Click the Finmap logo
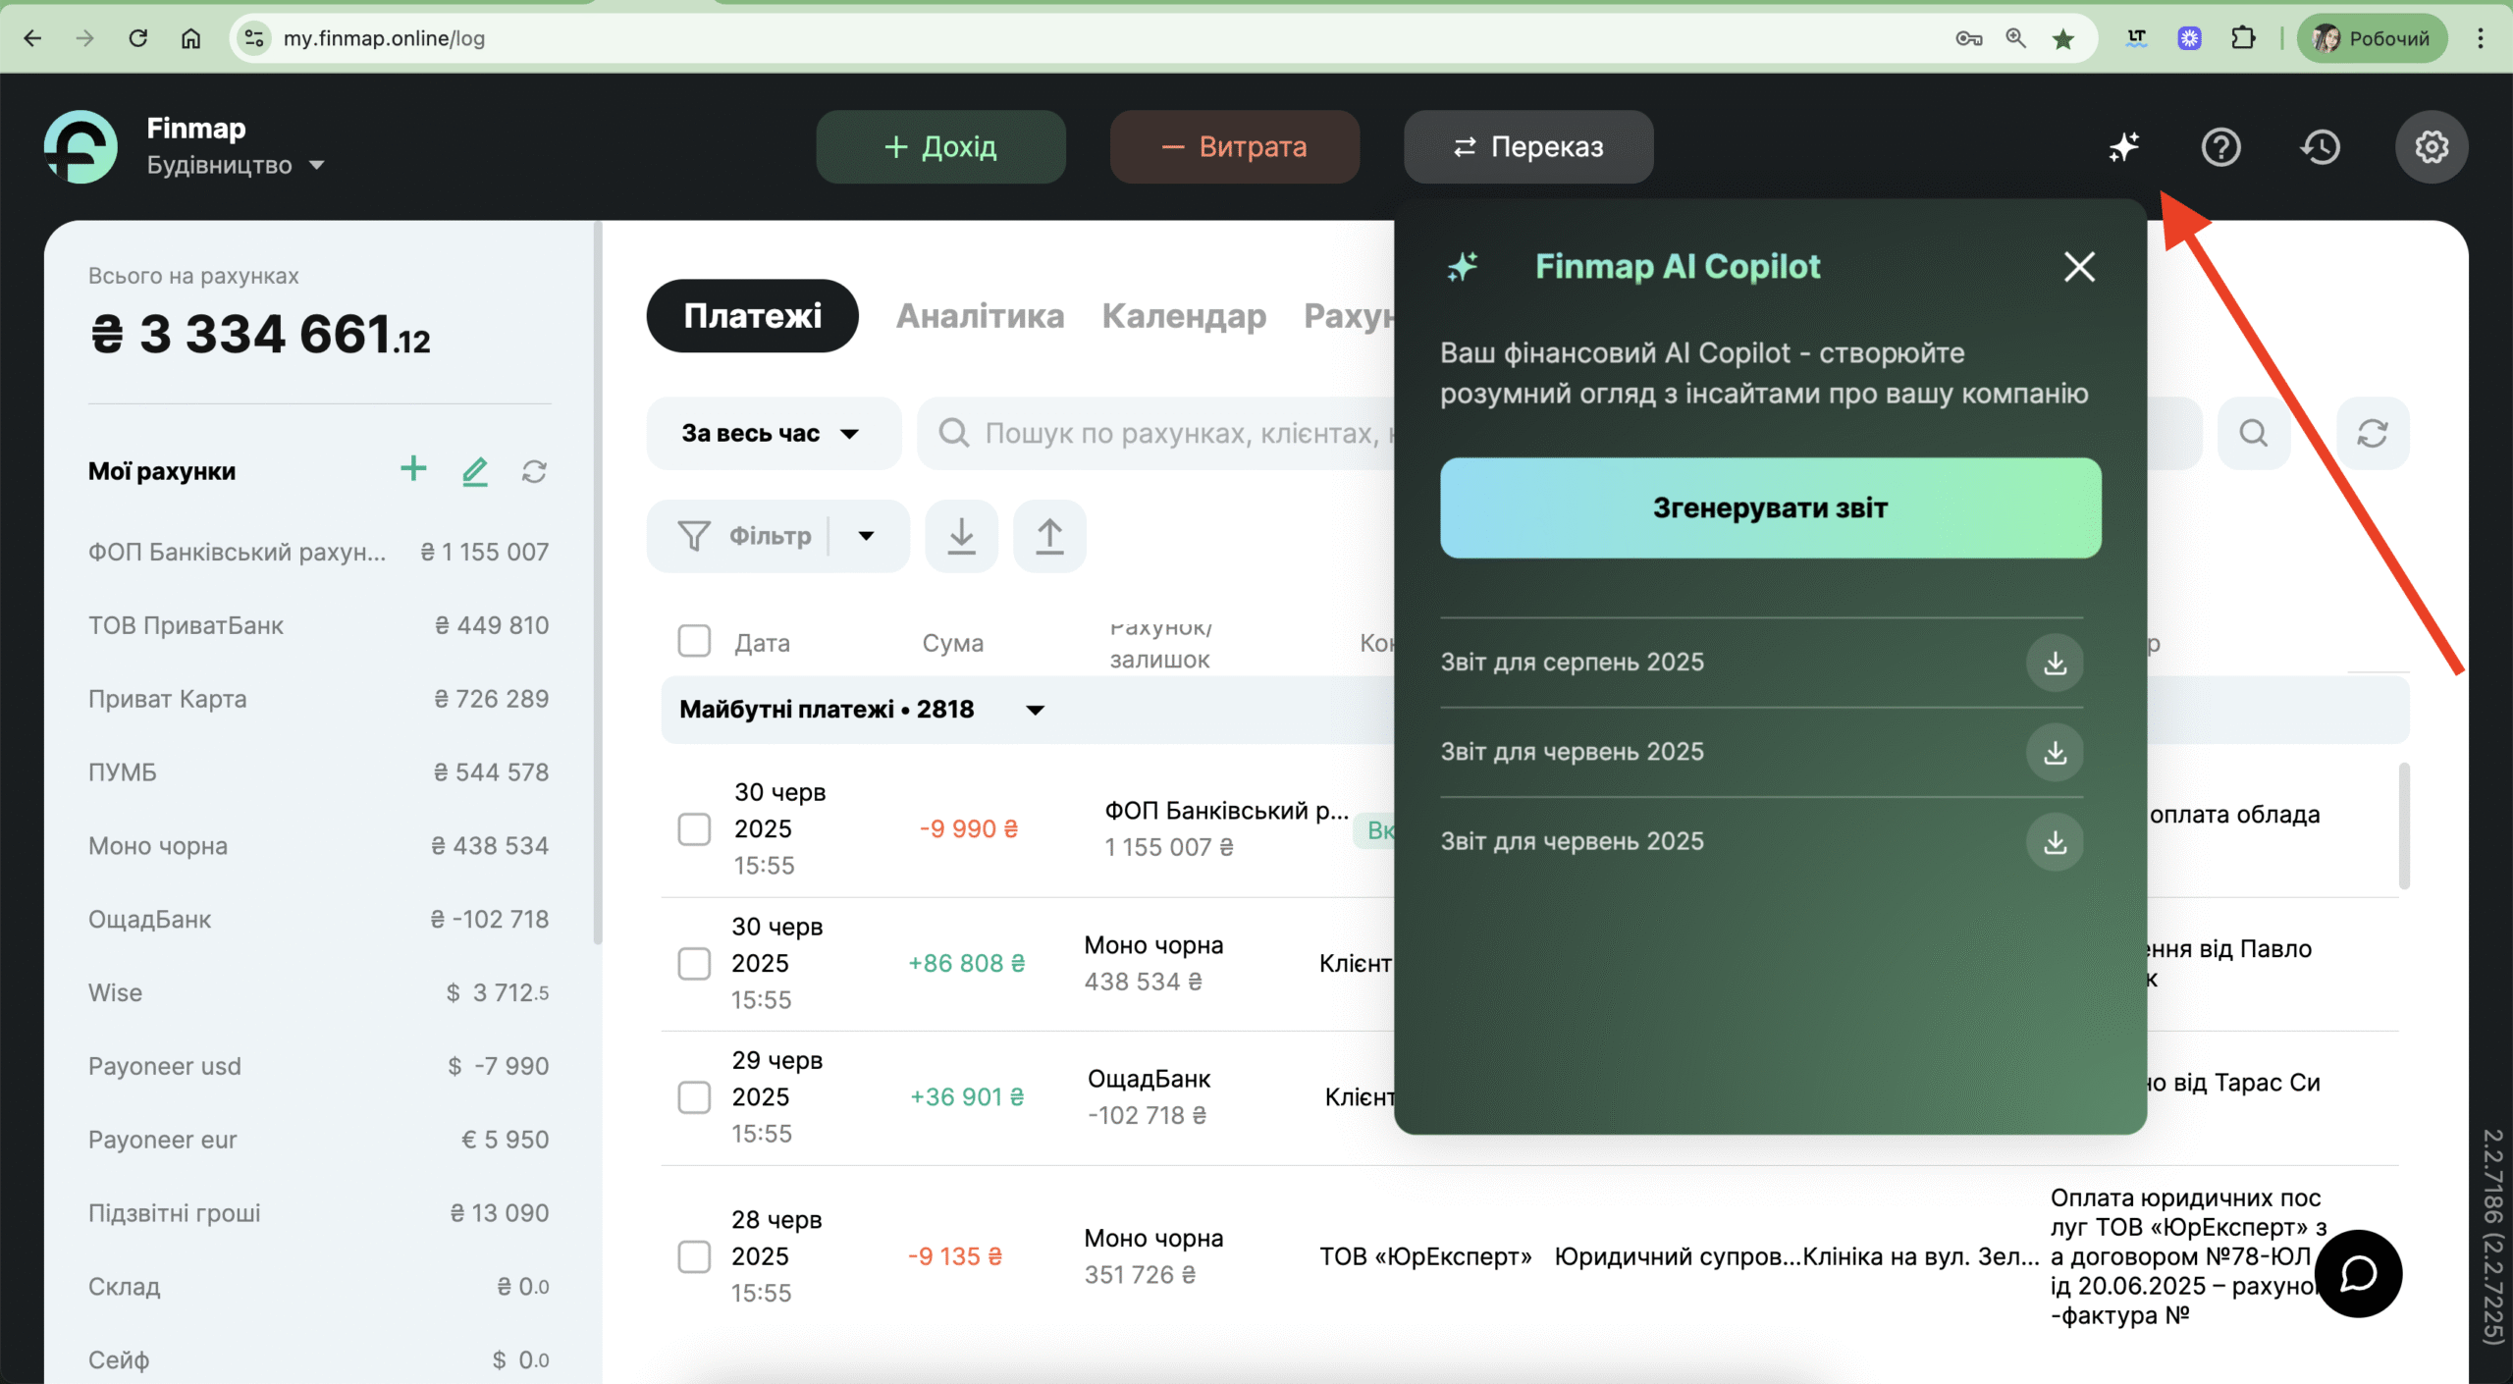The width and height of the screenshot is (2513, 1384). [80, 147]
